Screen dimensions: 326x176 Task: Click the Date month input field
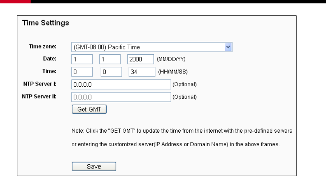pyautogui.click(x=82, y=59)
